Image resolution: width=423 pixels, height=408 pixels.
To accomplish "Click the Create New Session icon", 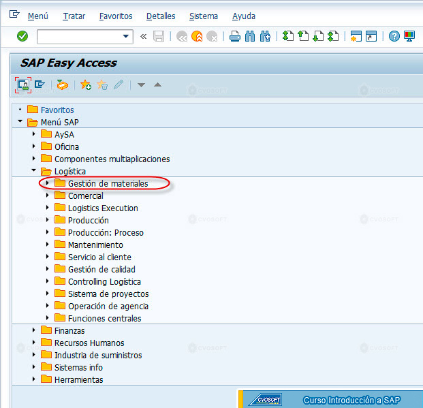I will (x=356, y=36).
